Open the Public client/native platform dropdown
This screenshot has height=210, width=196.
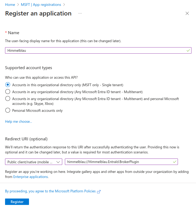pyautogui.click(x=34, y=162)
